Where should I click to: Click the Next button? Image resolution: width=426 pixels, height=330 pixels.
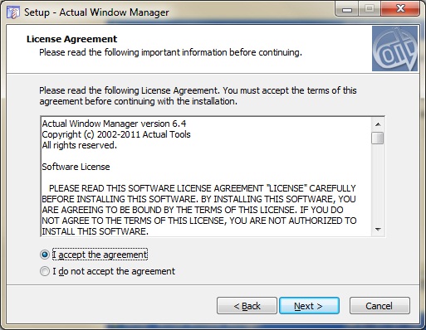(x=309, y=306)
